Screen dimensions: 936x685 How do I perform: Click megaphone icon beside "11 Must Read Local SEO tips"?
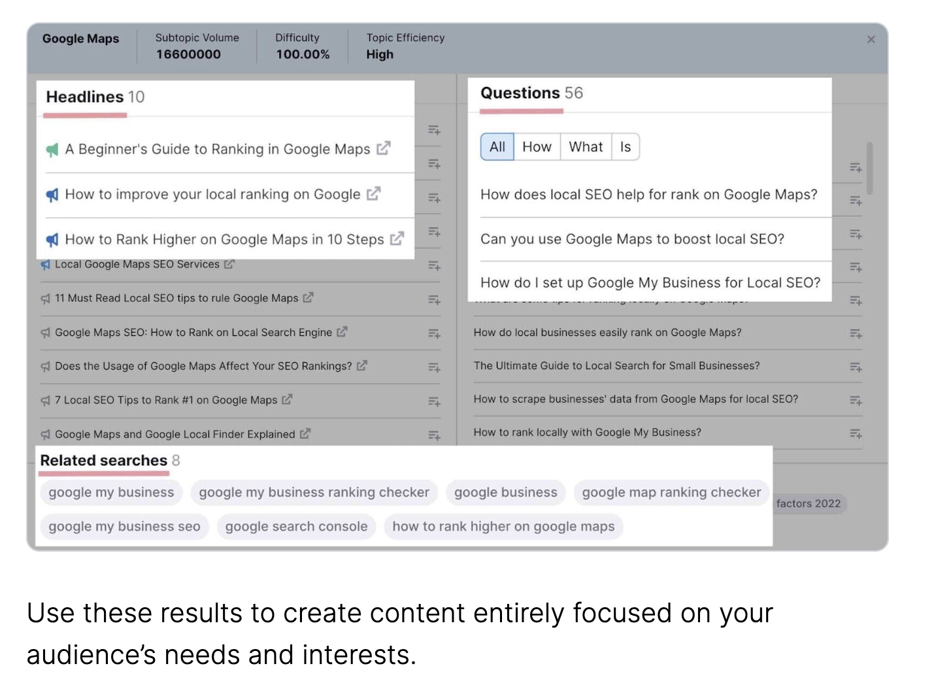tap(44, 298)
